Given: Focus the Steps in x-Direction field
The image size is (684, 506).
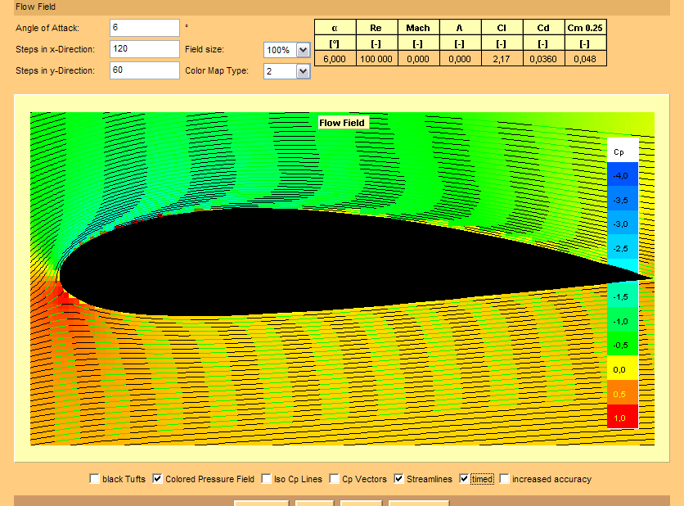Looking at the screenshot, I should [x=144, y=49].
